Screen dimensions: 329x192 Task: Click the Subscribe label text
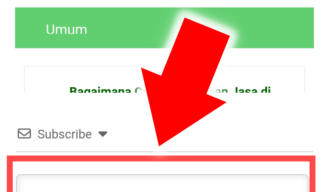point(65,134)
